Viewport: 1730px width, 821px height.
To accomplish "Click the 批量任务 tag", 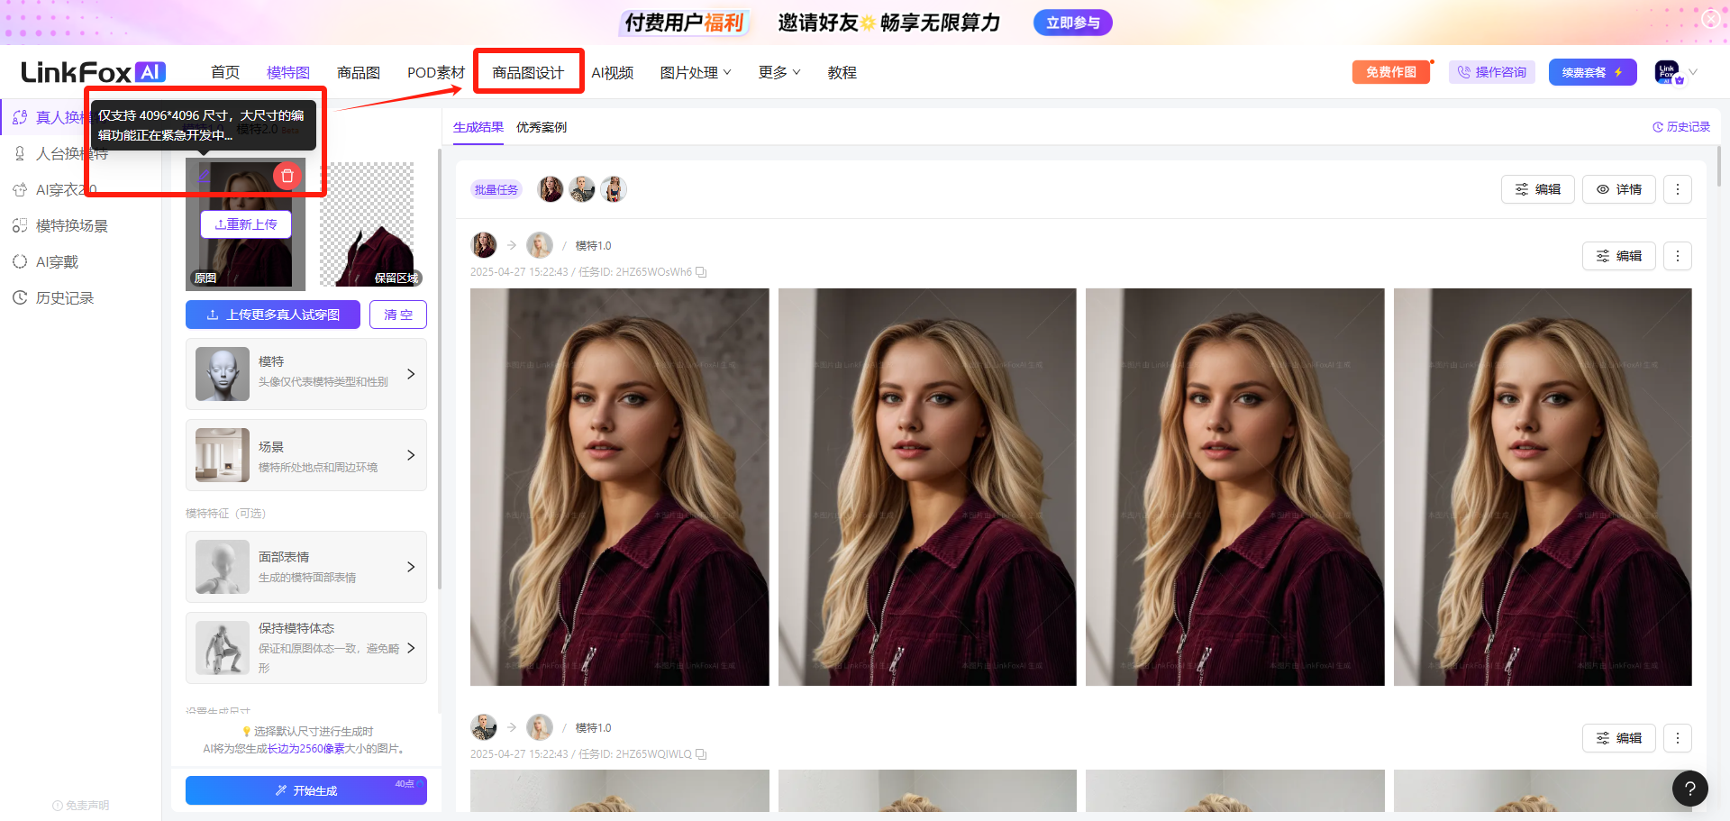I will pyautogui.click(x=496, y=189).
